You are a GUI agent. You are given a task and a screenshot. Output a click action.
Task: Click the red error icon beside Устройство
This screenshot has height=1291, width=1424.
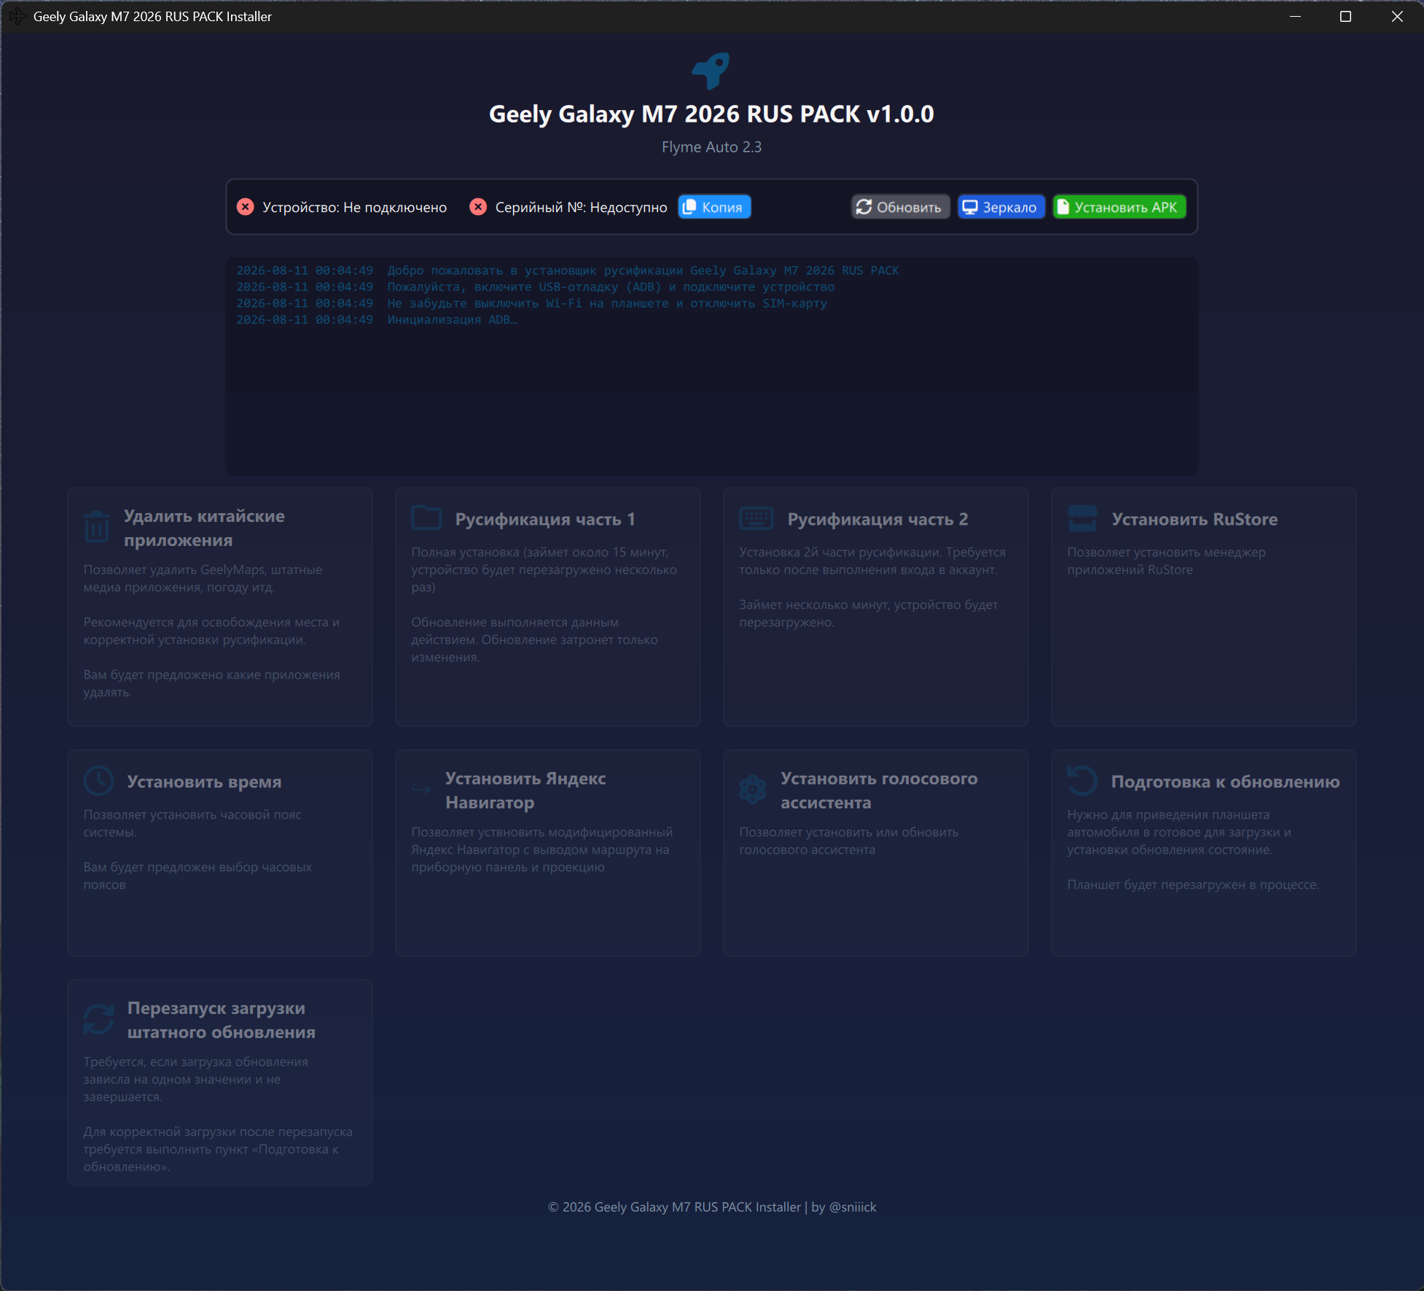coord(246,207)
